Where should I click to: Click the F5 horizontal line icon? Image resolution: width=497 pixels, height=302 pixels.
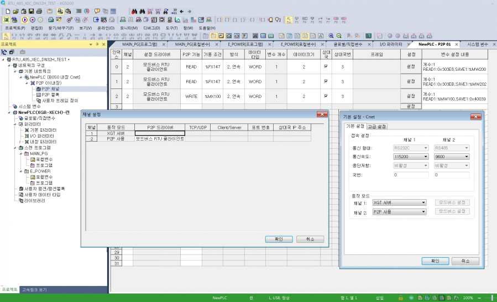[x=77, y=36]
